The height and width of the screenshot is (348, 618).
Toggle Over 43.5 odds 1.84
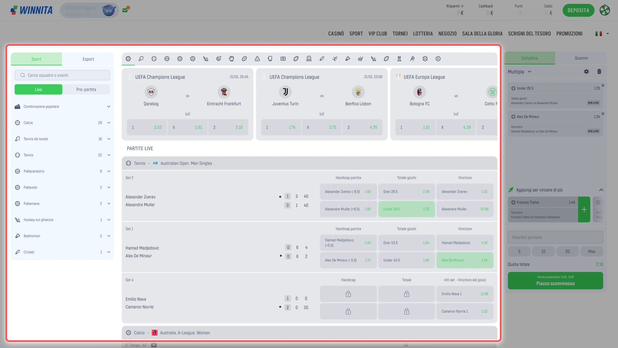pos(407,243)
